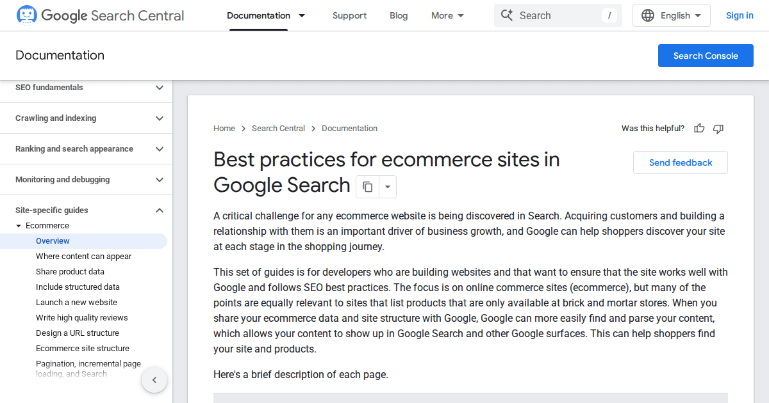Open the dropdown arrow next to copy icon
The width and height of the screenshot is (769, 403).
[387, 187]
